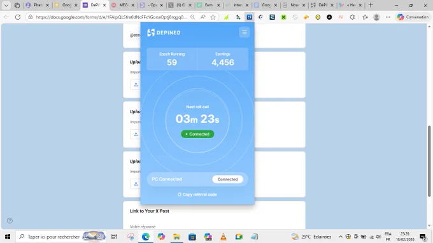Add page to favorites with star icon
This screenshot has height=243, width=433.
(213, 17)
